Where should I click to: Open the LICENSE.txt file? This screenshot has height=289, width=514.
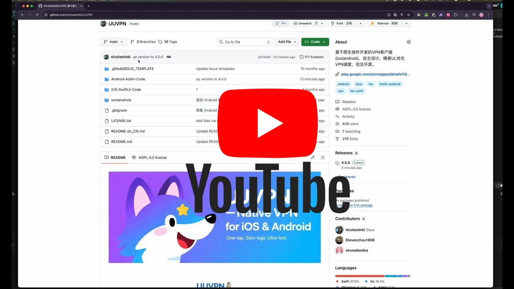(121, 121)
